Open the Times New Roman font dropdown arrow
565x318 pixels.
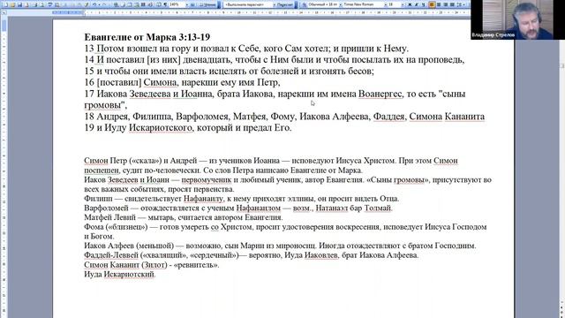tap(386, 4)
